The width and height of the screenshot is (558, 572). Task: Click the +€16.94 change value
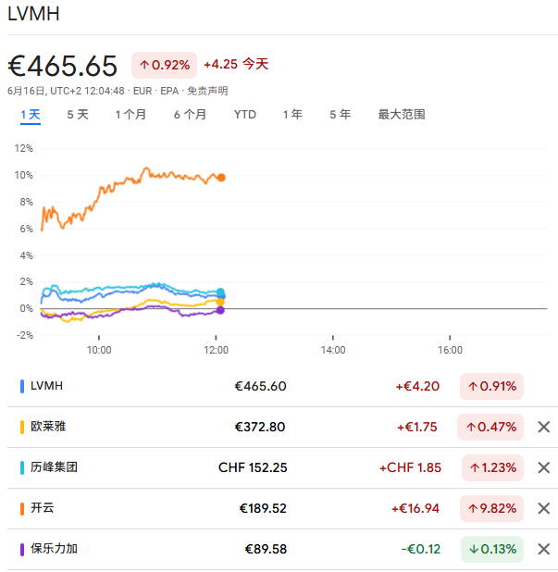[x=415, y=508]
